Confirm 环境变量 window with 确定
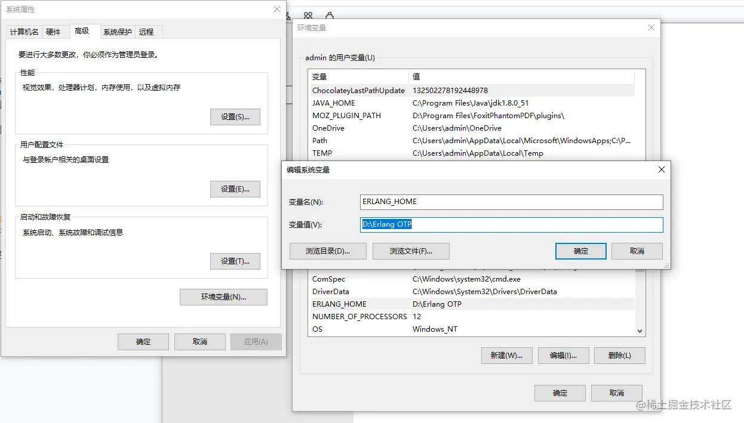The image size is (744, 423). pyautogui.click(x=560, y=393)
